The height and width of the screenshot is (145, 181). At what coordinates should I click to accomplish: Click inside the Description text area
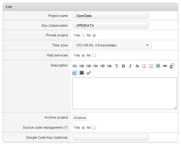tap(125, 93)
